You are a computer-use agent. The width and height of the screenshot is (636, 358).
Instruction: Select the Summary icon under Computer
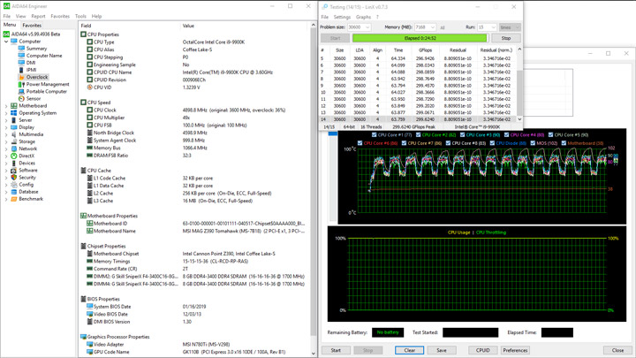click(21, 49)
